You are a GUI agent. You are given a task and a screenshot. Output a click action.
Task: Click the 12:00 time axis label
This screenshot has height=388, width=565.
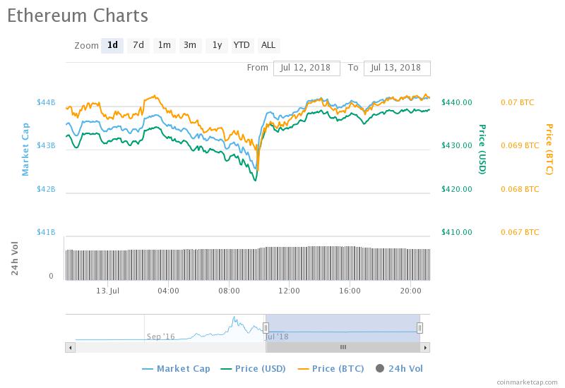(289, 291)
